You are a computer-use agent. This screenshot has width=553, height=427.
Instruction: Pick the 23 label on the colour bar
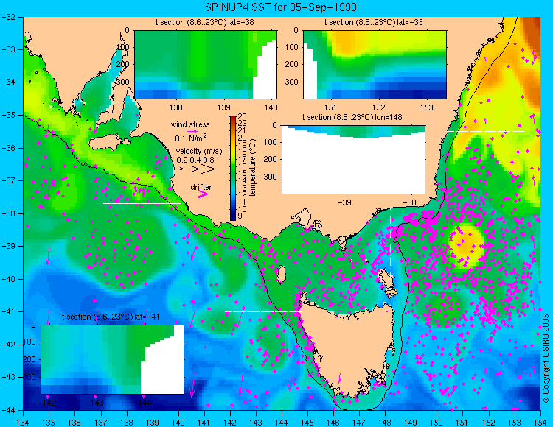click(x=243, y=116)
